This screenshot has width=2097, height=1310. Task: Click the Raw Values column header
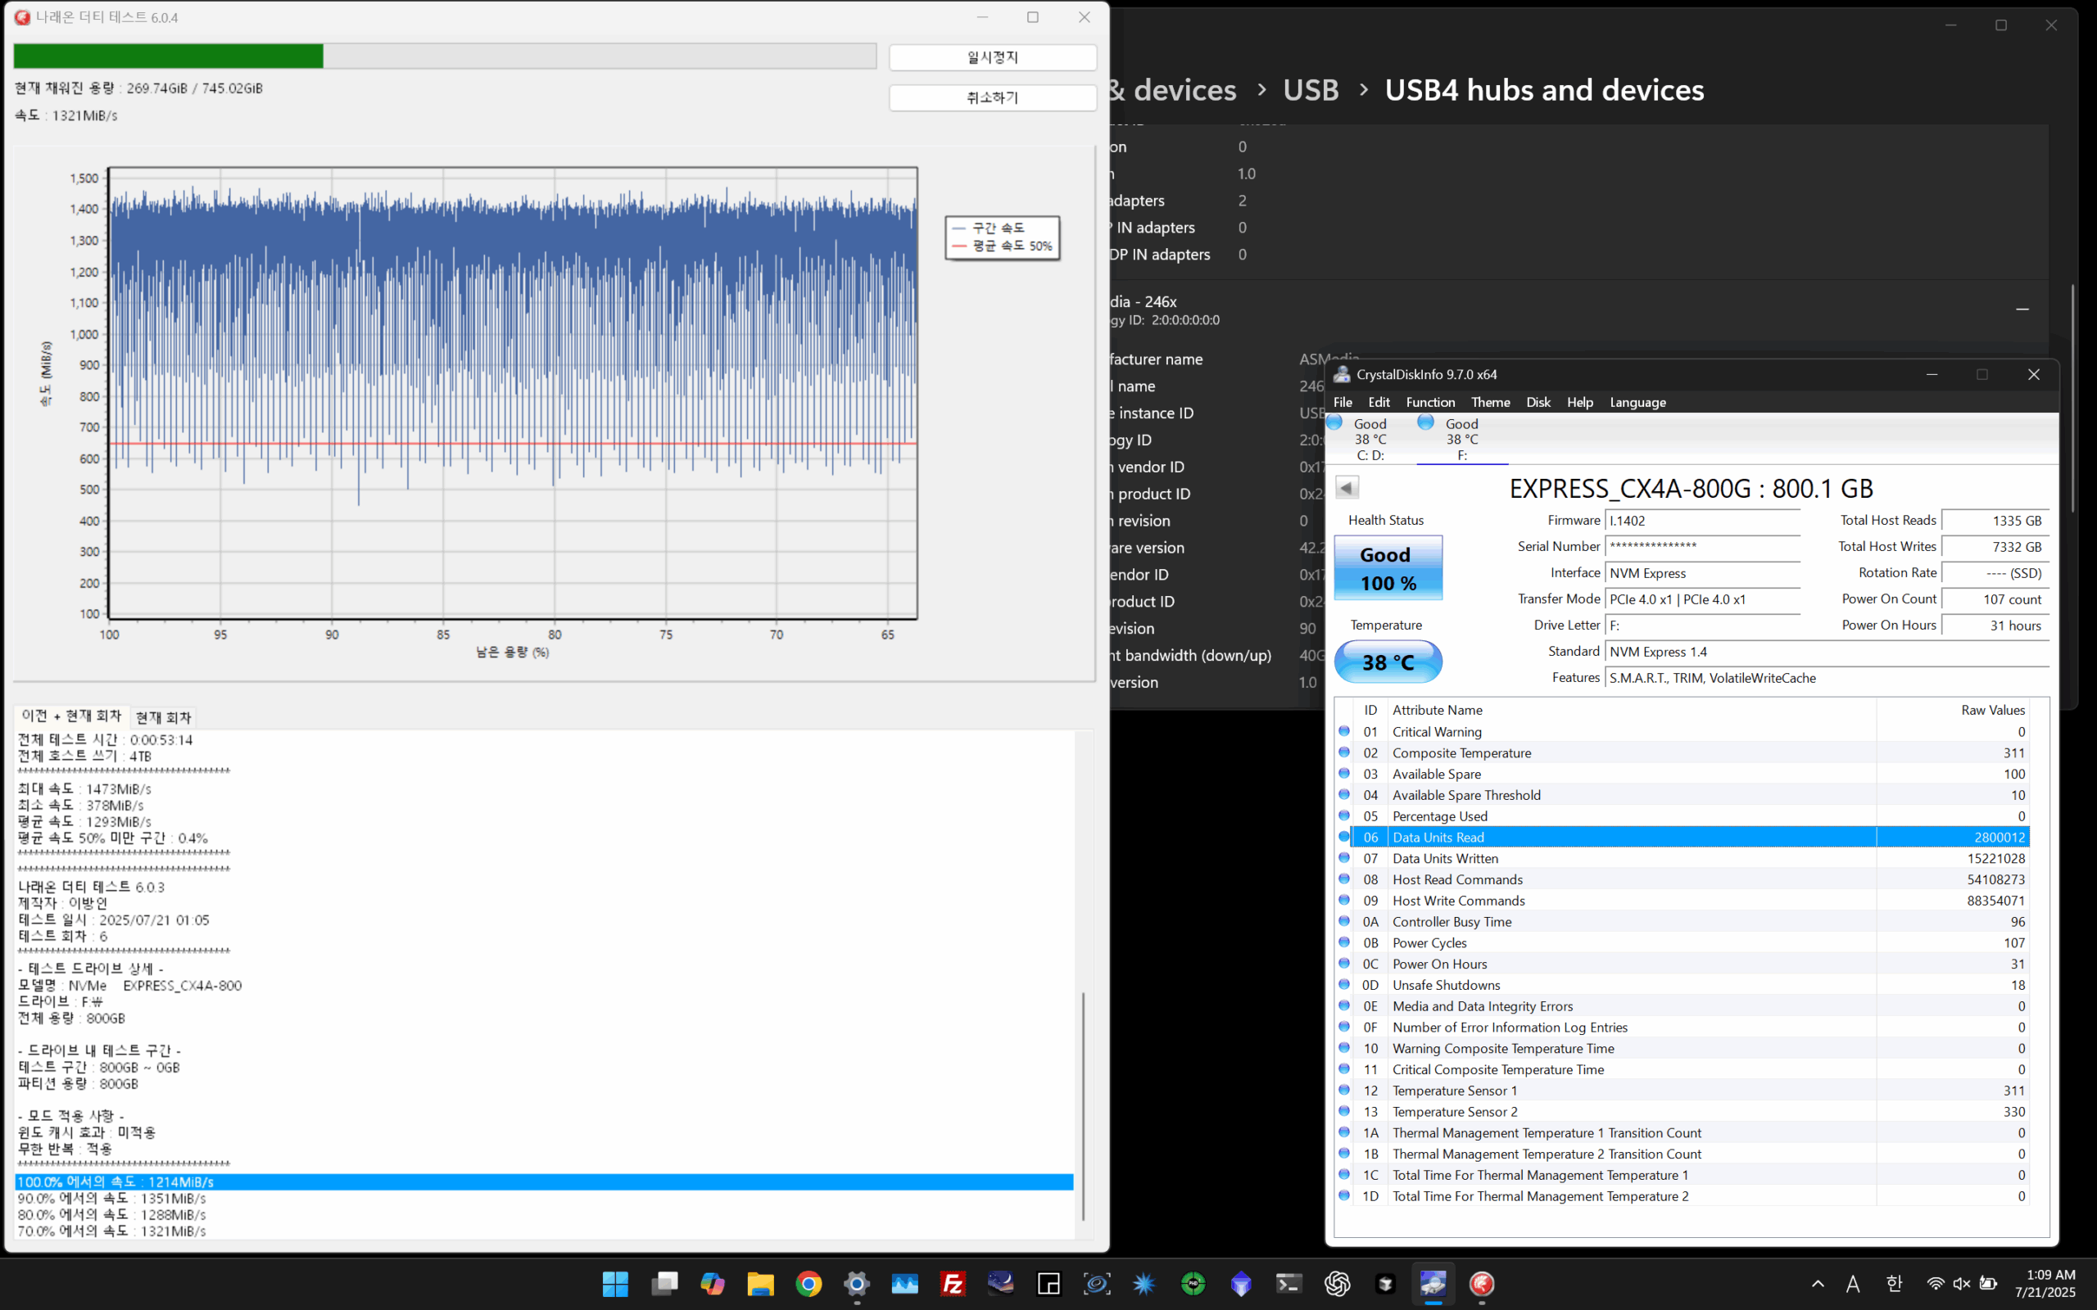[x=1953, y=710]
